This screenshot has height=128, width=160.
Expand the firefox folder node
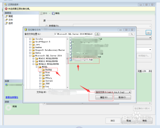pyautogui.click(x=30, y=39)
